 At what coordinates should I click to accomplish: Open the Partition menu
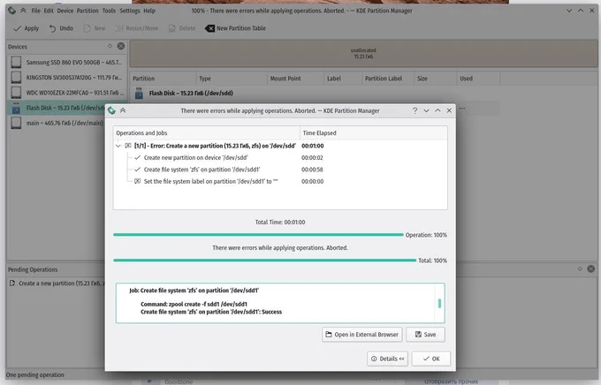coord(87,11)
